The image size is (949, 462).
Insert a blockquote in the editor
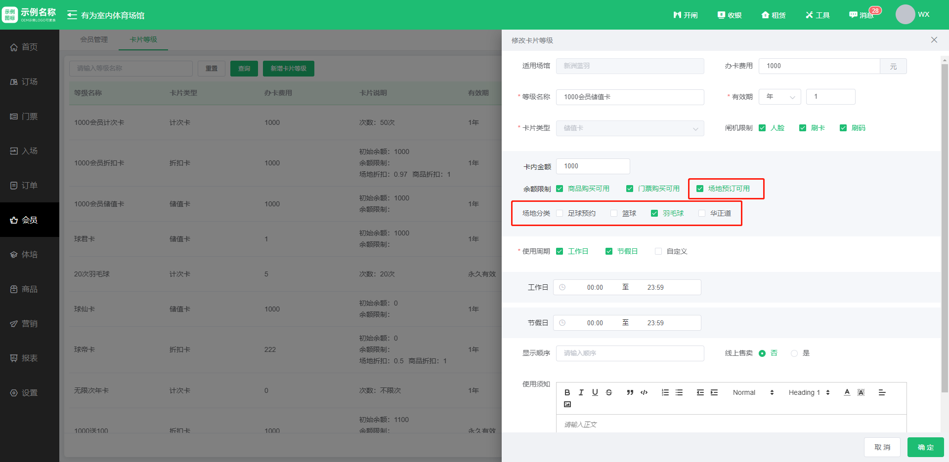630,392
